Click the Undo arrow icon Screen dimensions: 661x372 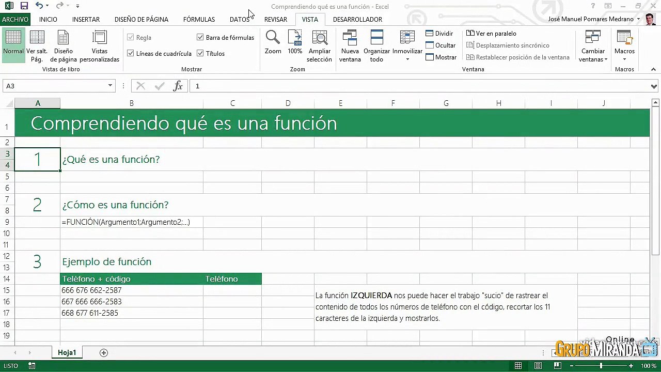click(x=39, y=6)
